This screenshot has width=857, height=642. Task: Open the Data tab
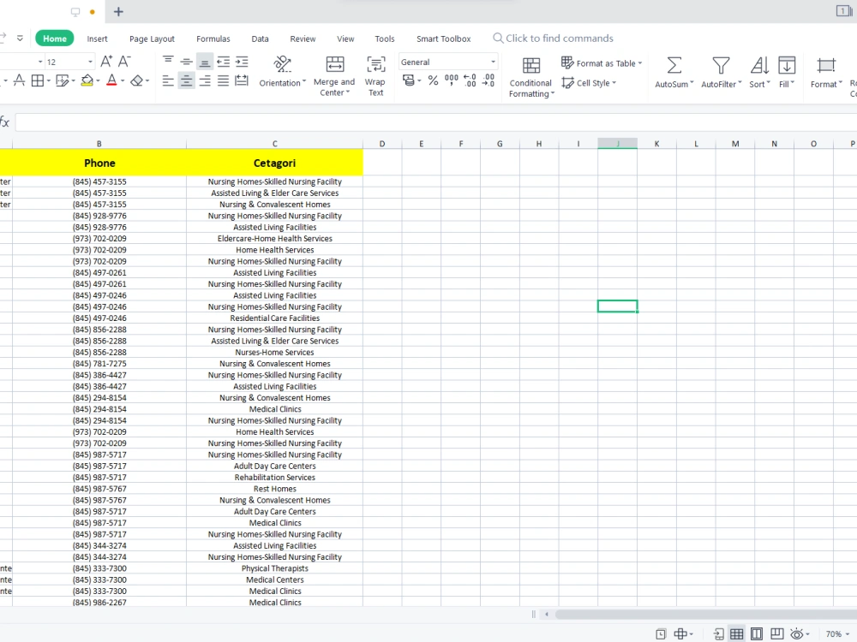point(261,39)
